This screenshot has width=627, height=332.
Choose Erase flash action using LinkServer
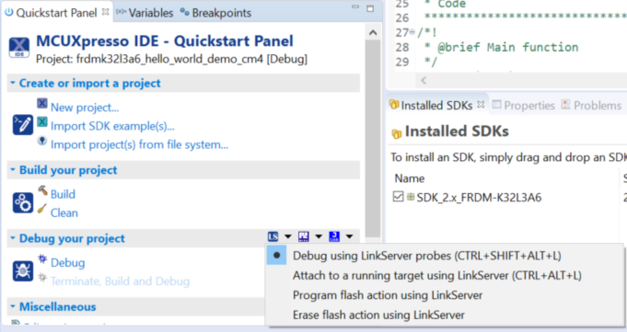pyautogui.click(x=378, y=315)
